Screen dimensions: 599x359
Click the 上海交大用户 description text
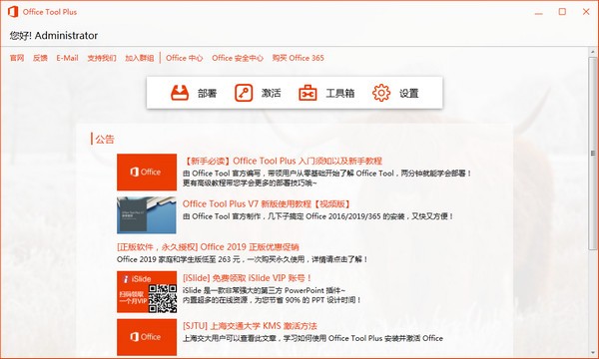312,338
